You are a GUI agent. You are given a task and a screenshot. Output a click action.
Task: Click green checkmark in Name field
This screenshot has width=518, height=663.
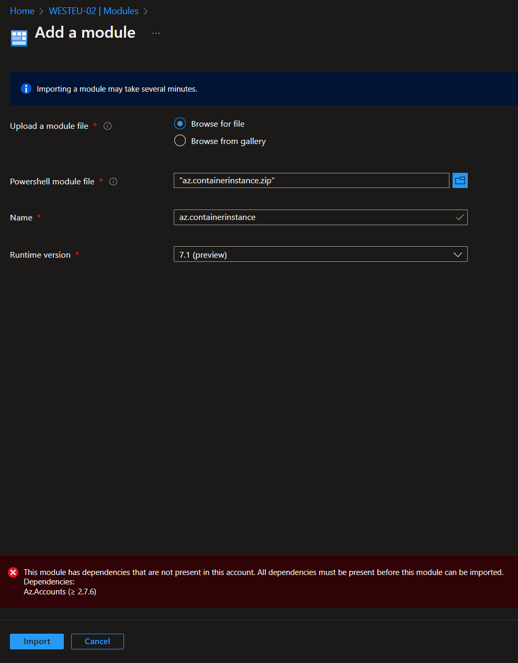click(x=460, y=217)
